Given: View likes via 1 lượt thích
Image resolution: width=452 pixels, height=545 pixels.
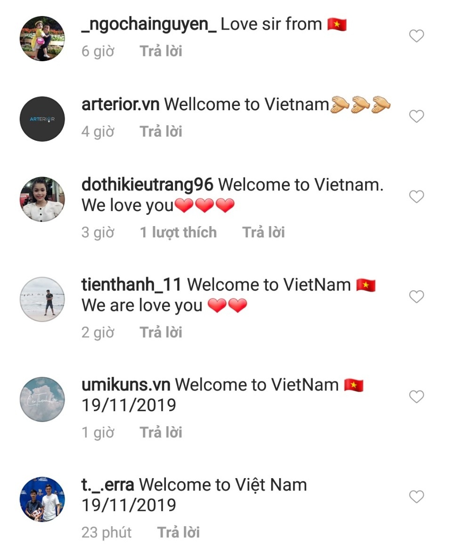Looking at the screenshot, I should [178, 232].
